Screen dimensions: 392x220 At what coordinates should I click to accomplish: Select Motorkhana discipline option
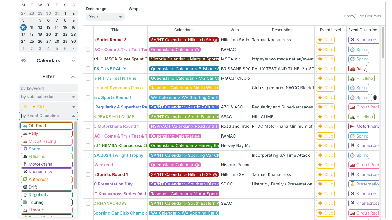(x=47, y=164)
